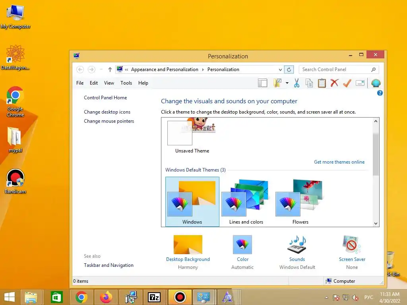Go back with the Back arrow
Viewport: 407px width, 305px height.
(x=80, y=69)
